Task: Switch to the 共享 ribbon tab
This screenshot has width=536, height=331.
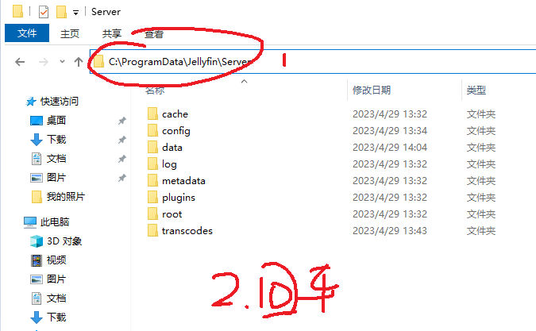Action: point(112,33)
